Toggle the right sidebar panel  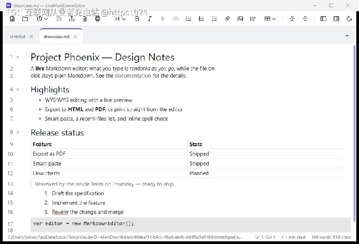[336, 19]
